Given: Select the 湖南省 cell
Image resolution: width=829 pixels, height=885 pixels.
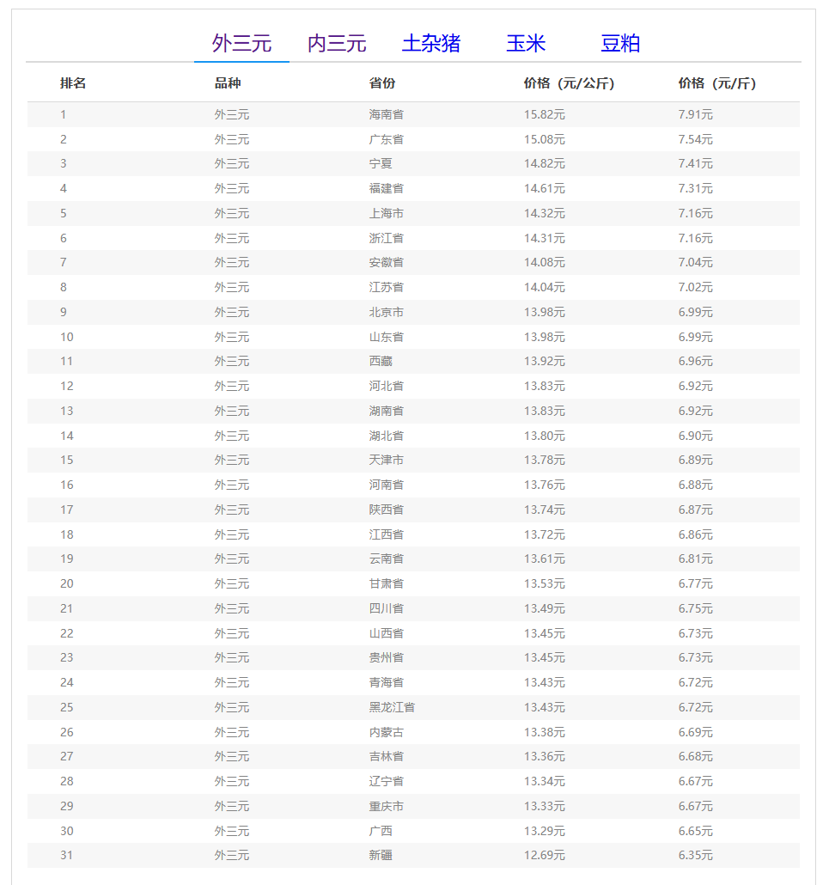Looking at the screenshot, I should pos(387,411).
